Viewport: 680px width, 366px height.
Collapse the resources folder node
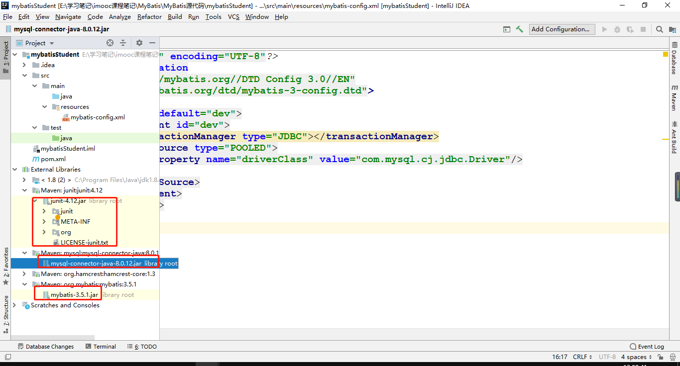click(x=44, y=107)
